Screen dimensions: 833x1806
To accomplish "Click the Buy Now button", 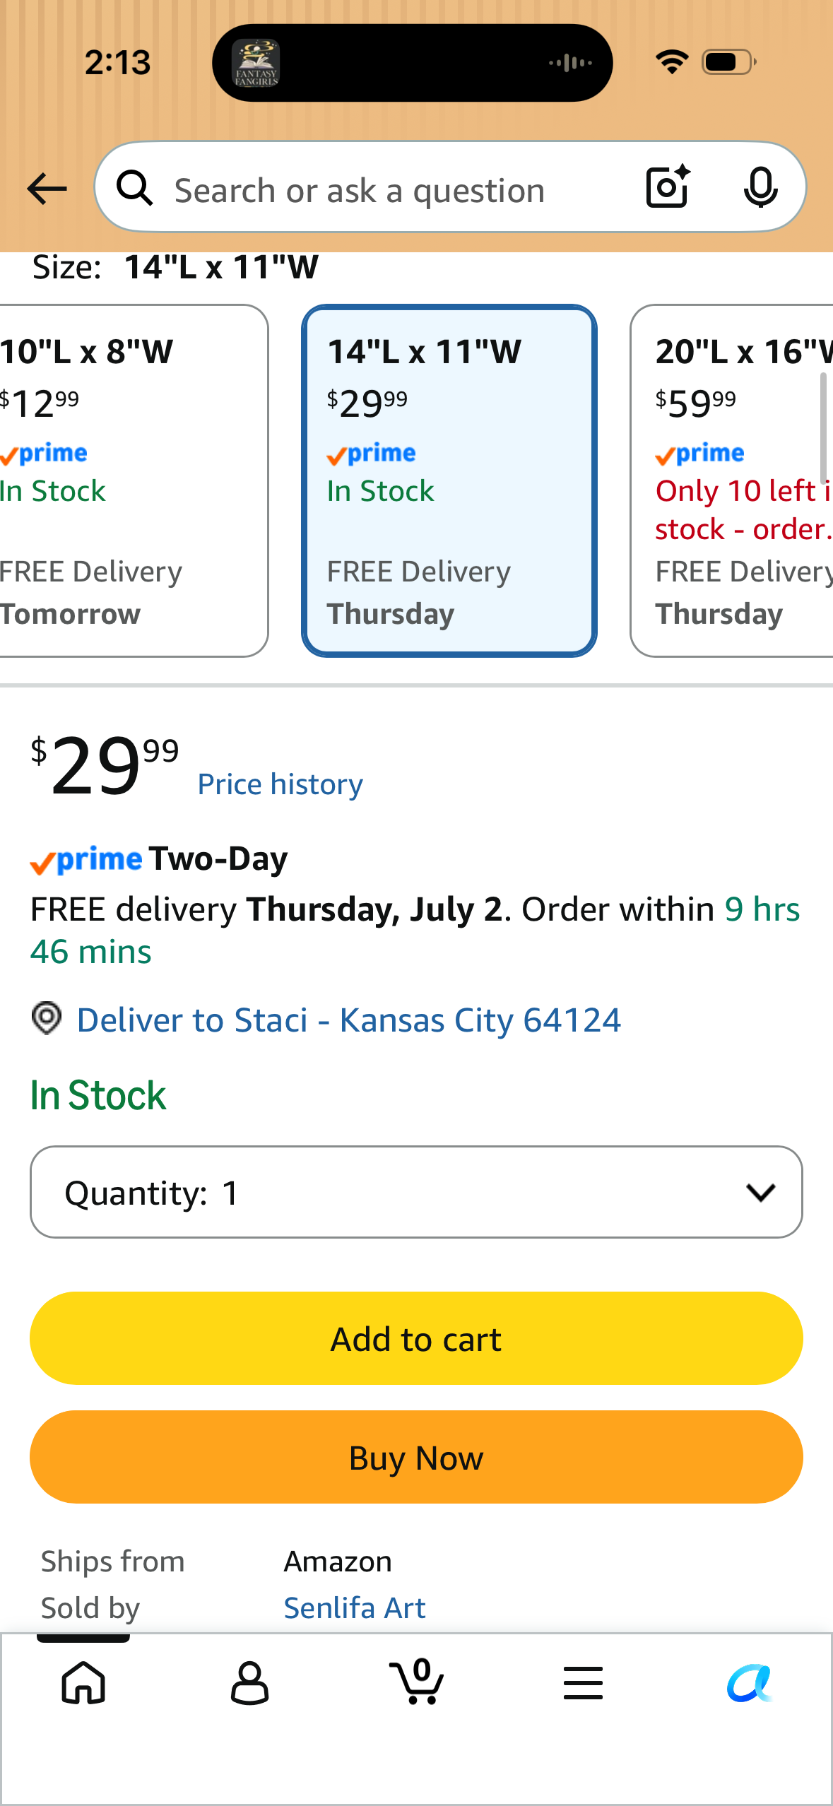I will point(416,1457).
